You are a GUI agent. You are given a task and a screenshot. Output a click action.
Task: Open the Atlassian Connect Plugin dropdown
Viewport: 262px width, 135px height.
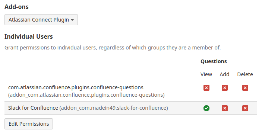[41, 20]
